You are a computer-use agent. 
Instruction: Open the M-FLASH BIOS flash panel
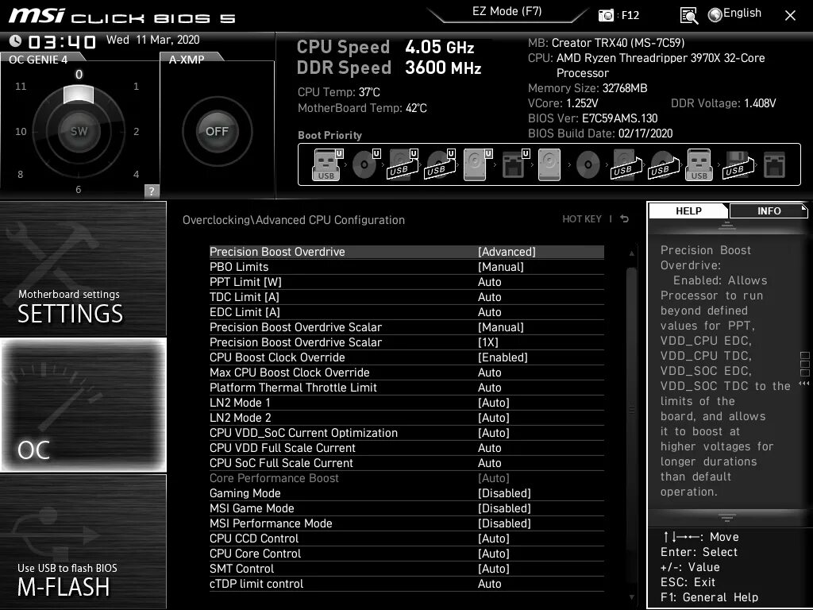coord(83,542)
